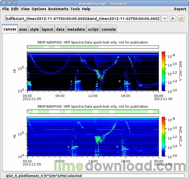Screen dimensions: 189x179
Task: Expand the URI history dropdown arrow
Action: (x=165, y=19)
